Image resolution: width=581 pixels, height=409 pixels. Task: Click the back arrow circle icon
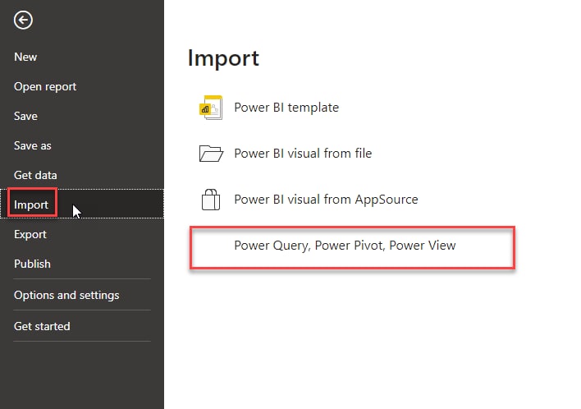[23, 20]
